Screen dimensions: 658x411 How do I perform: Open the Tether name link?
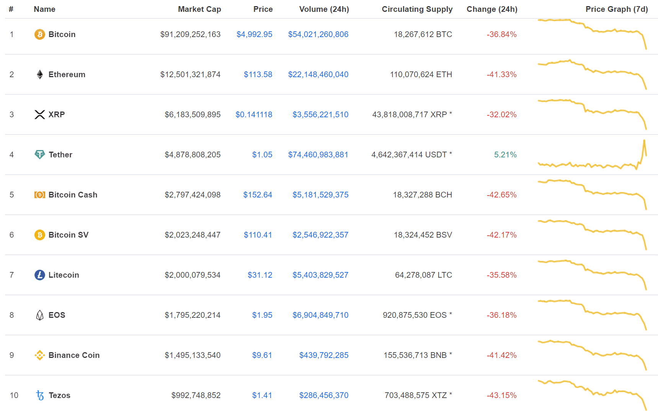tap(60, 155)
